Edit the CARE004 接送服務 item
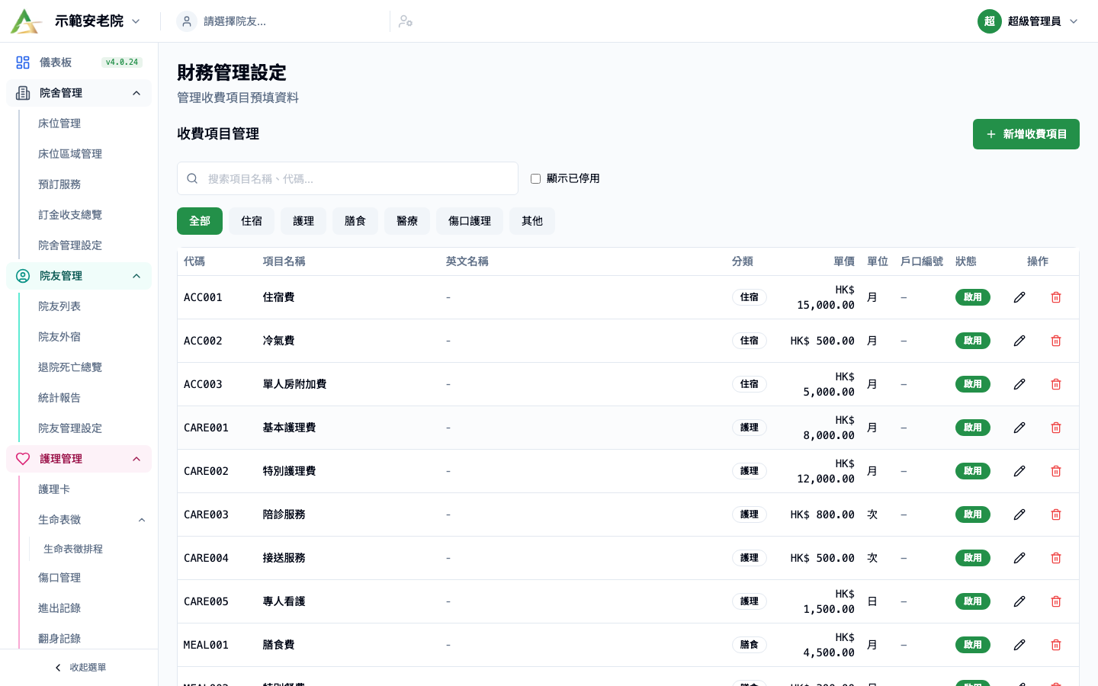Screen dimensions: 1098x686 tap(1019, 558)
